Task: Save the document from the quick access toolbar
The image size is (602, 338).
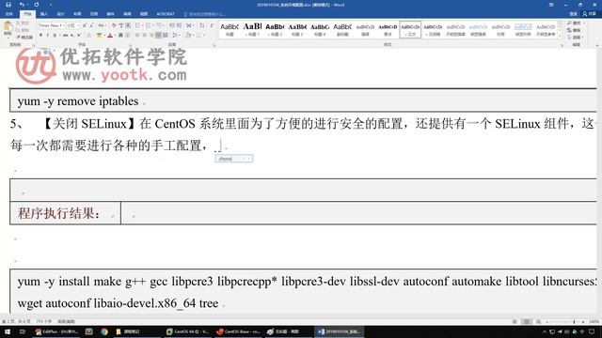Action: pos(8,5)
